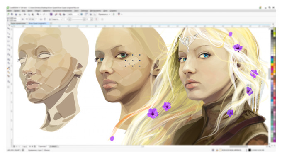Open the Файл (File) menu

[x=10, y=11]
